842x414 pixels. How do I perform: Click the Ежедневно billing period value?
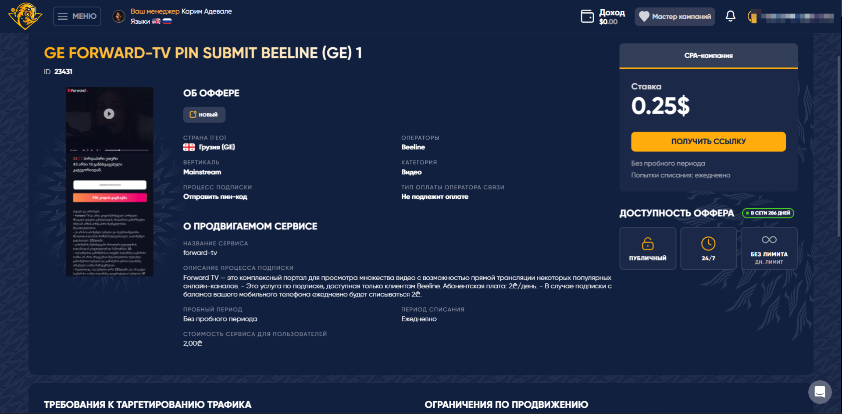click(419, 319)
